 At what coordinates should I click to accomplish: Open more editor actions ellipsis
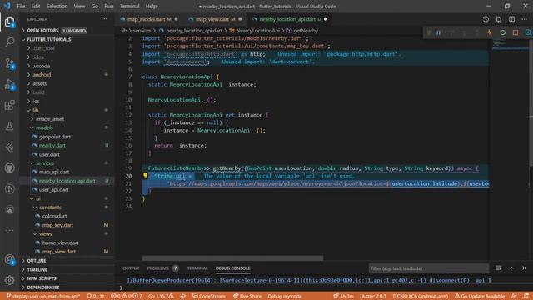[525, 19]
